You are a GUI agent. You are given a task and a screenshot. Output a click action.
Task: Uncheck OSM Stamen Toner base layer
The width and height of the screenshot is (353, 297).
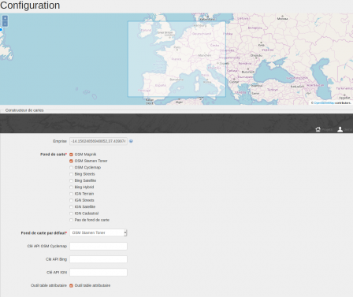click(x=71, y=161)
